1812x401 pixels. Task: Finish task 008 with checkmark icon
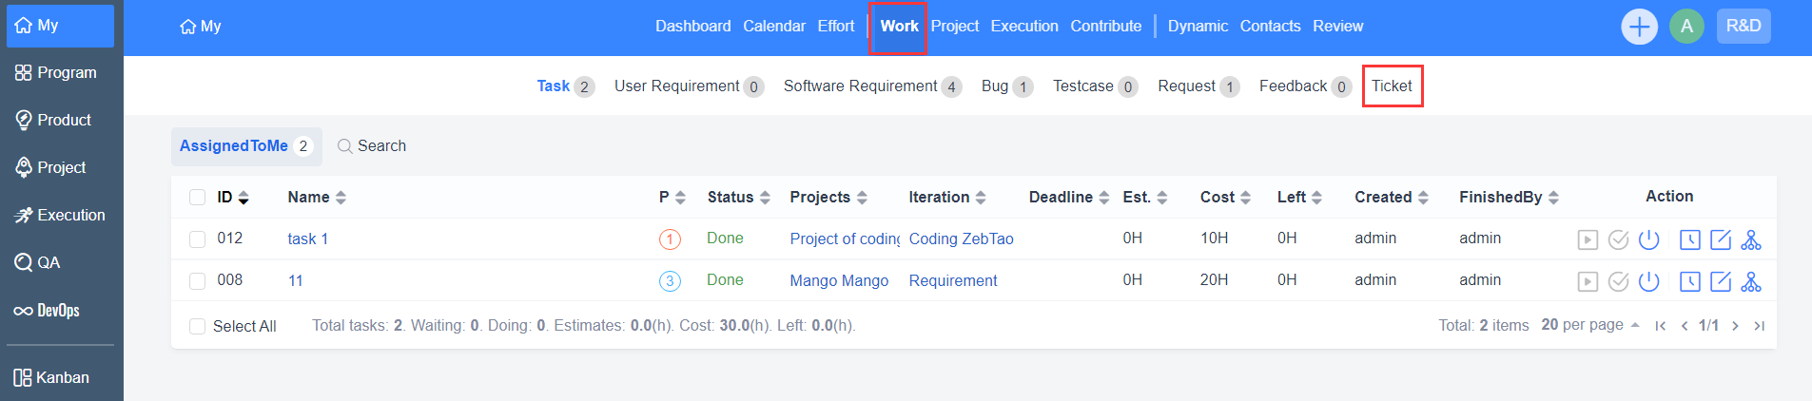point(1618,281)
